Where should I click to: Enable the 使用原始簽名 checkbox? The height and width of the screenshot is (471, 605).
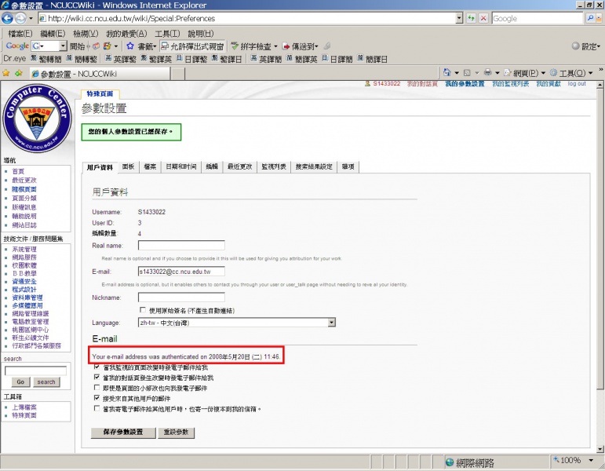[x=142, y=310]
